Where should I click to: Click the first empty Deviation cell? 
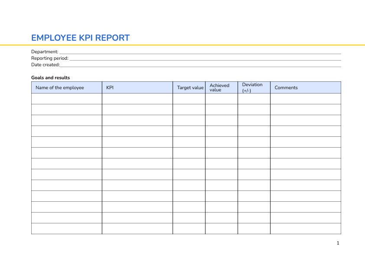click(x=253, y=99)
